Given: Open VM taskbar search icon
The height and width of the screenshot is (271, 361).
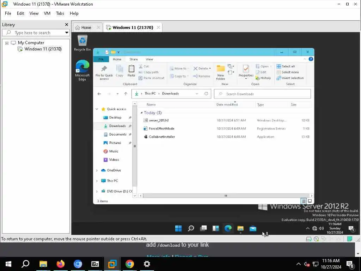Looking at the screenshot, I should pos(191,228).
